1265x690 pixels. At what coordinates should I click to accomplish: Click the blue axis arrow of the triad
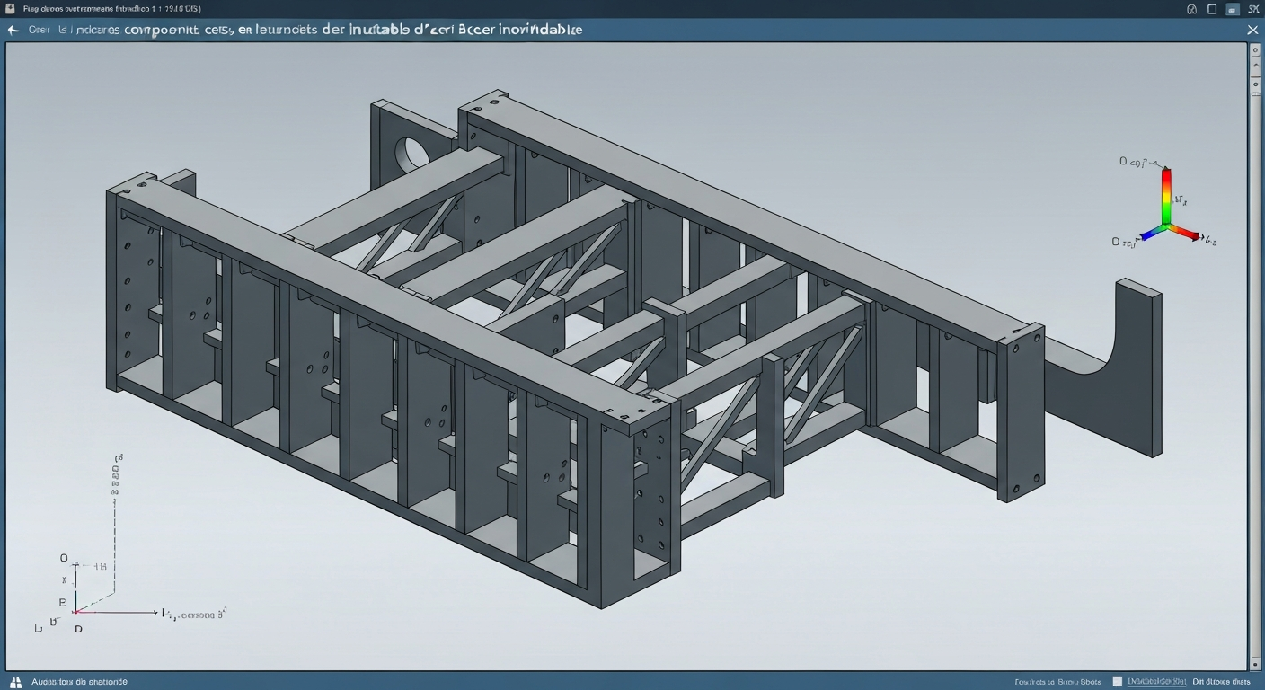point(1150,234)
